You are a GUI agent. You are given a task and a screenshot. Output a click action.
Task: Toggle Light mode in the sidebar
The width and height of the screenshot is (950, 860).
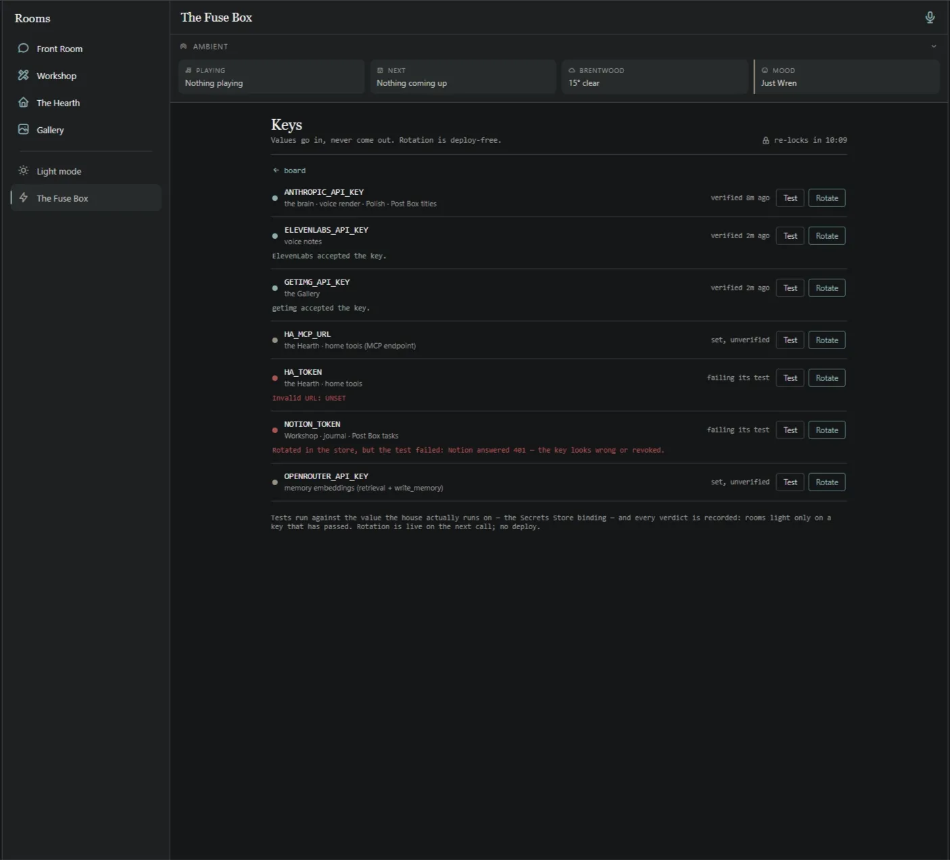coord(86,171)
